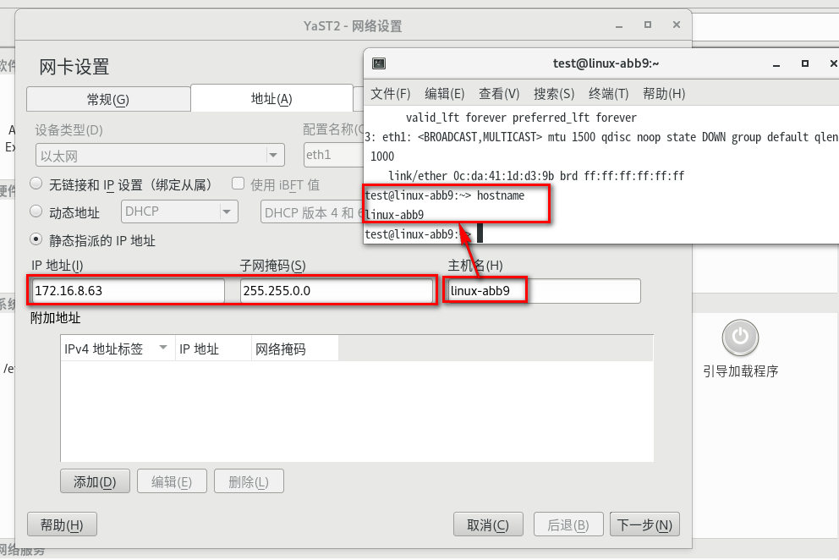839x560 pixels.
Task: Minimize the terminal window
Action: click(x=776, y=64)
